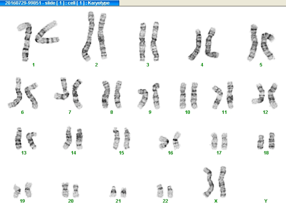Select the chromosome 11 pair
Screen dimensions: 286x211
[x=223, y=95]
